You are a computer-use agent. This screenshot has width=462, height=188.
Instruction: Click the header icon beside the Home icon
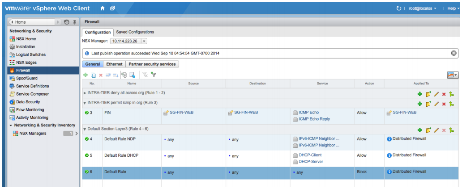[x=112, y=8]
